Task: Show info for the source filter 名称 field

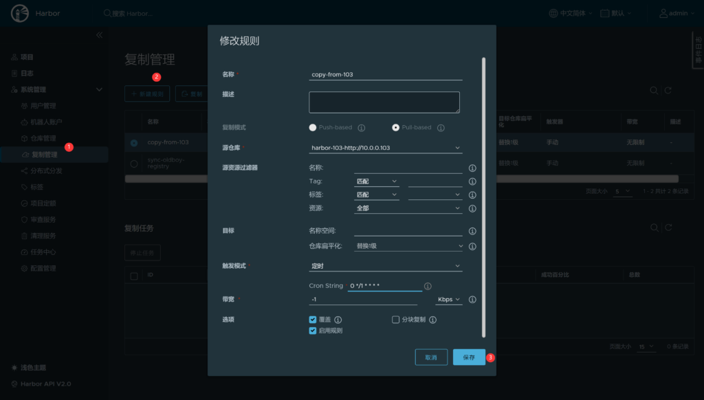Action: (472, 168)
